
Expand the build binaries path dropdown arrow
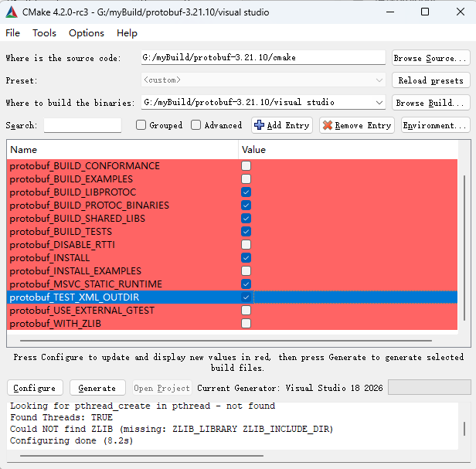pyautogui.click(x=379, y=103)
